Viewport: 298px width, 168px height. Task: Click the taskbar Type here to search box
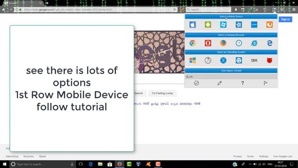tap(42, 164)
